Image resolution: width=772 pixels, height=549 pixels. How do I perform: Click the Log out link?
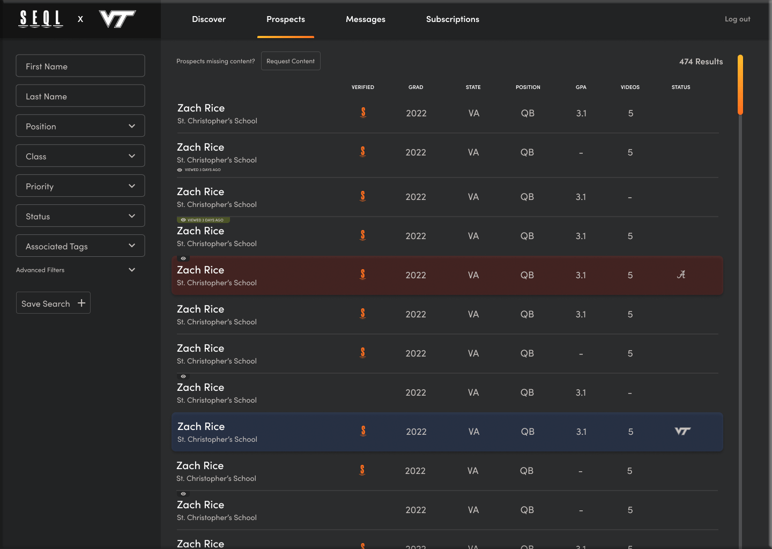coord(737,19)
